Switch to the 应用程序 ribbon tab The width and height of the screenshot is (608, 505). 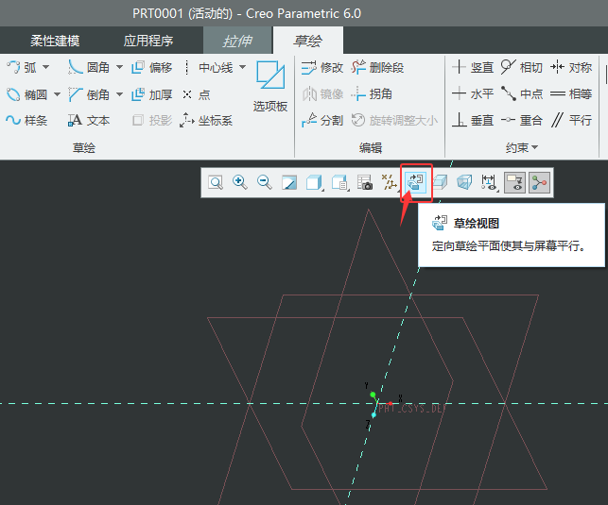pyautogui.click(x=148, y=41)
